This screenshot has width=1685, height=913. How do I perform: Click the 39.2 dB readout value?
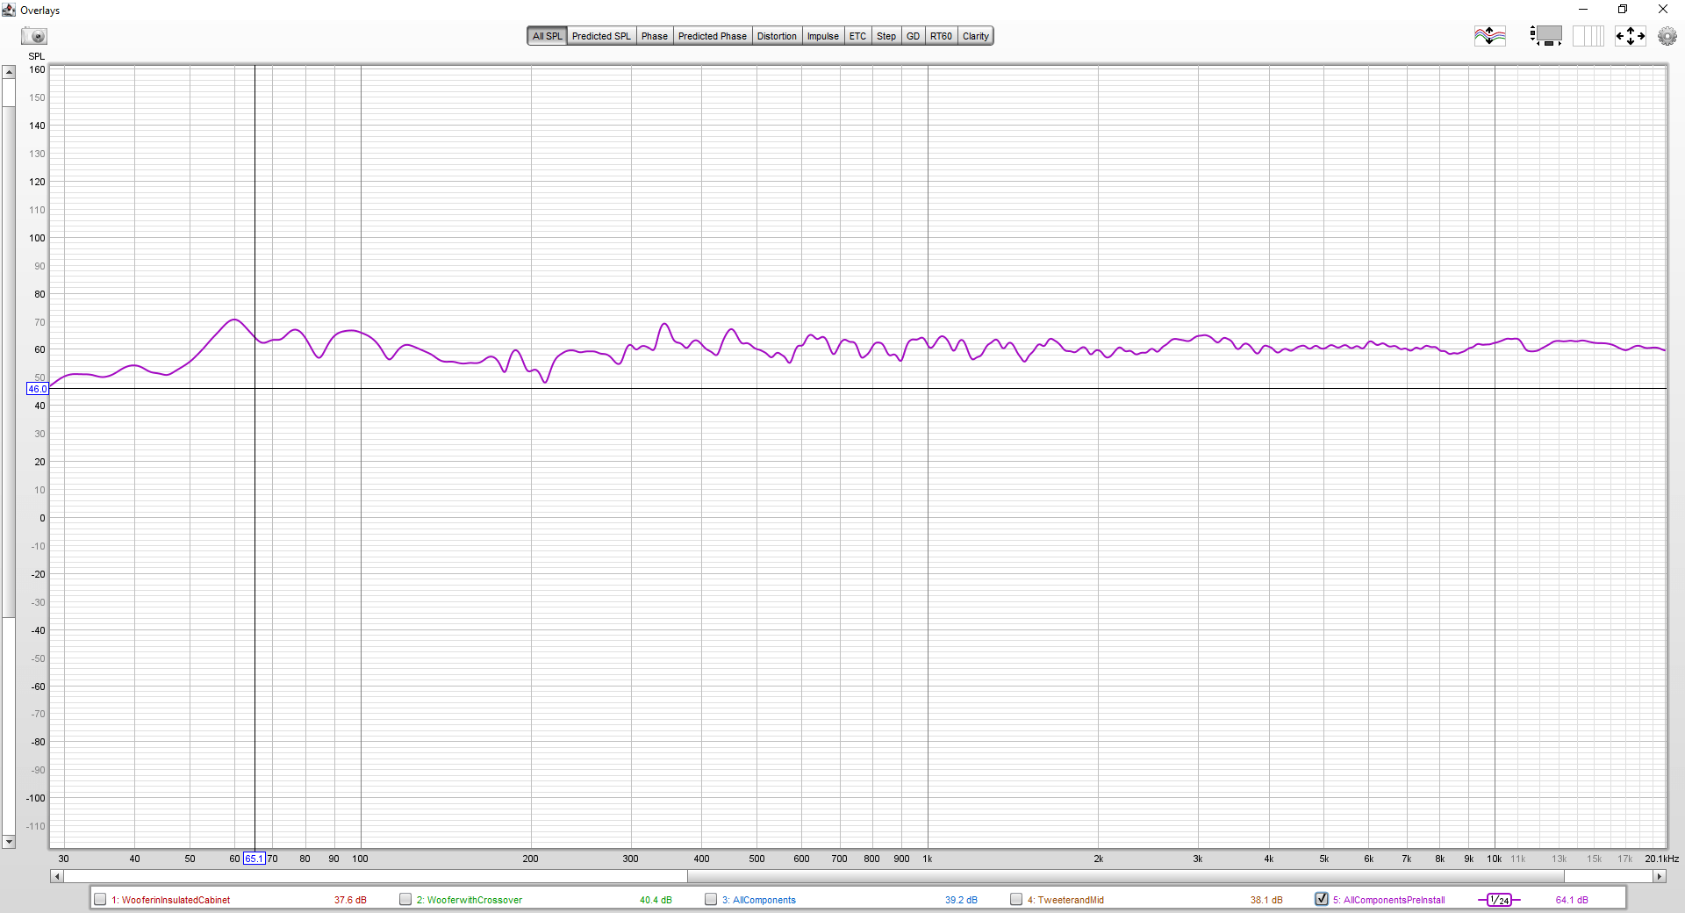[x=961, y=900]
